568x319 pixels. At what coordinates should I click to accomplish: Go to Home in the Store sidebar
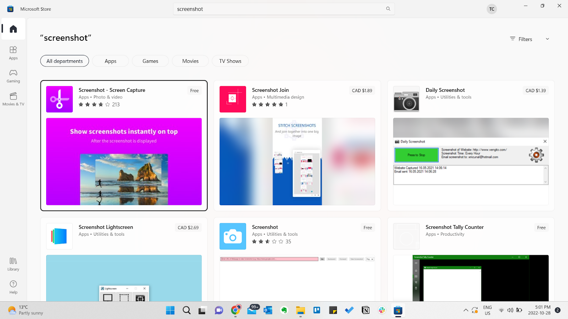click(13, 29)
